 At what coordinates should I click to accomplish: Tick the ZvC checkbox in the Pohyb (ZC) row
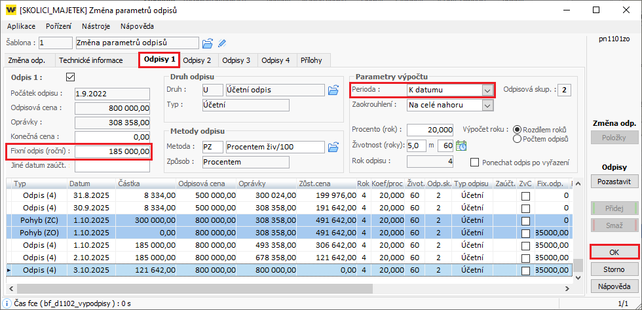point(525,222)
